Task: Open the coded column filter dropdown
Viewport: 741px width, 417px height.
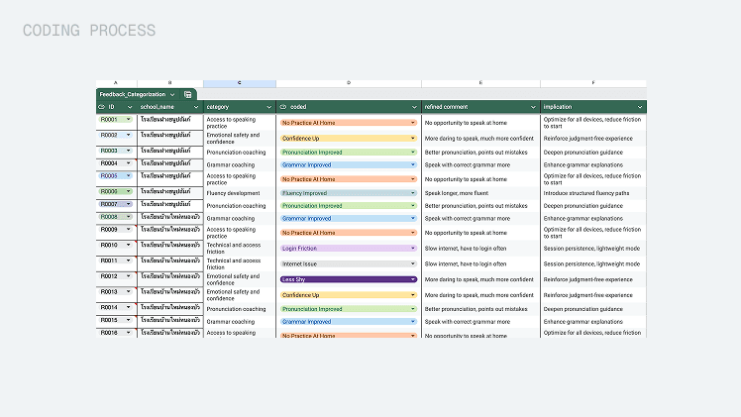Action: 414,107
